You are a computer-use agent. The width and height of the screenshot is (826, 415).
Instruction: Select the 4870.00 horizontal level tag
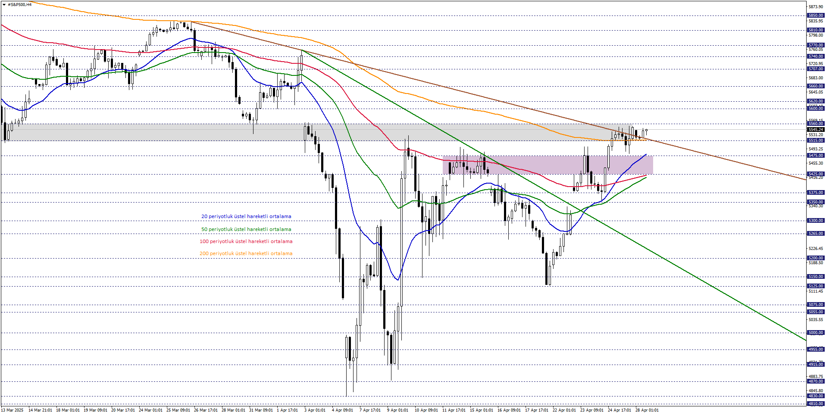coord(816,381)
